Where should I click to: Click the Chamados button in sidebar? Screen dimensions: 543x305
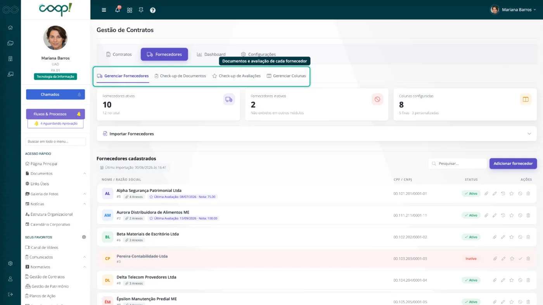click(x=55, y=94)
